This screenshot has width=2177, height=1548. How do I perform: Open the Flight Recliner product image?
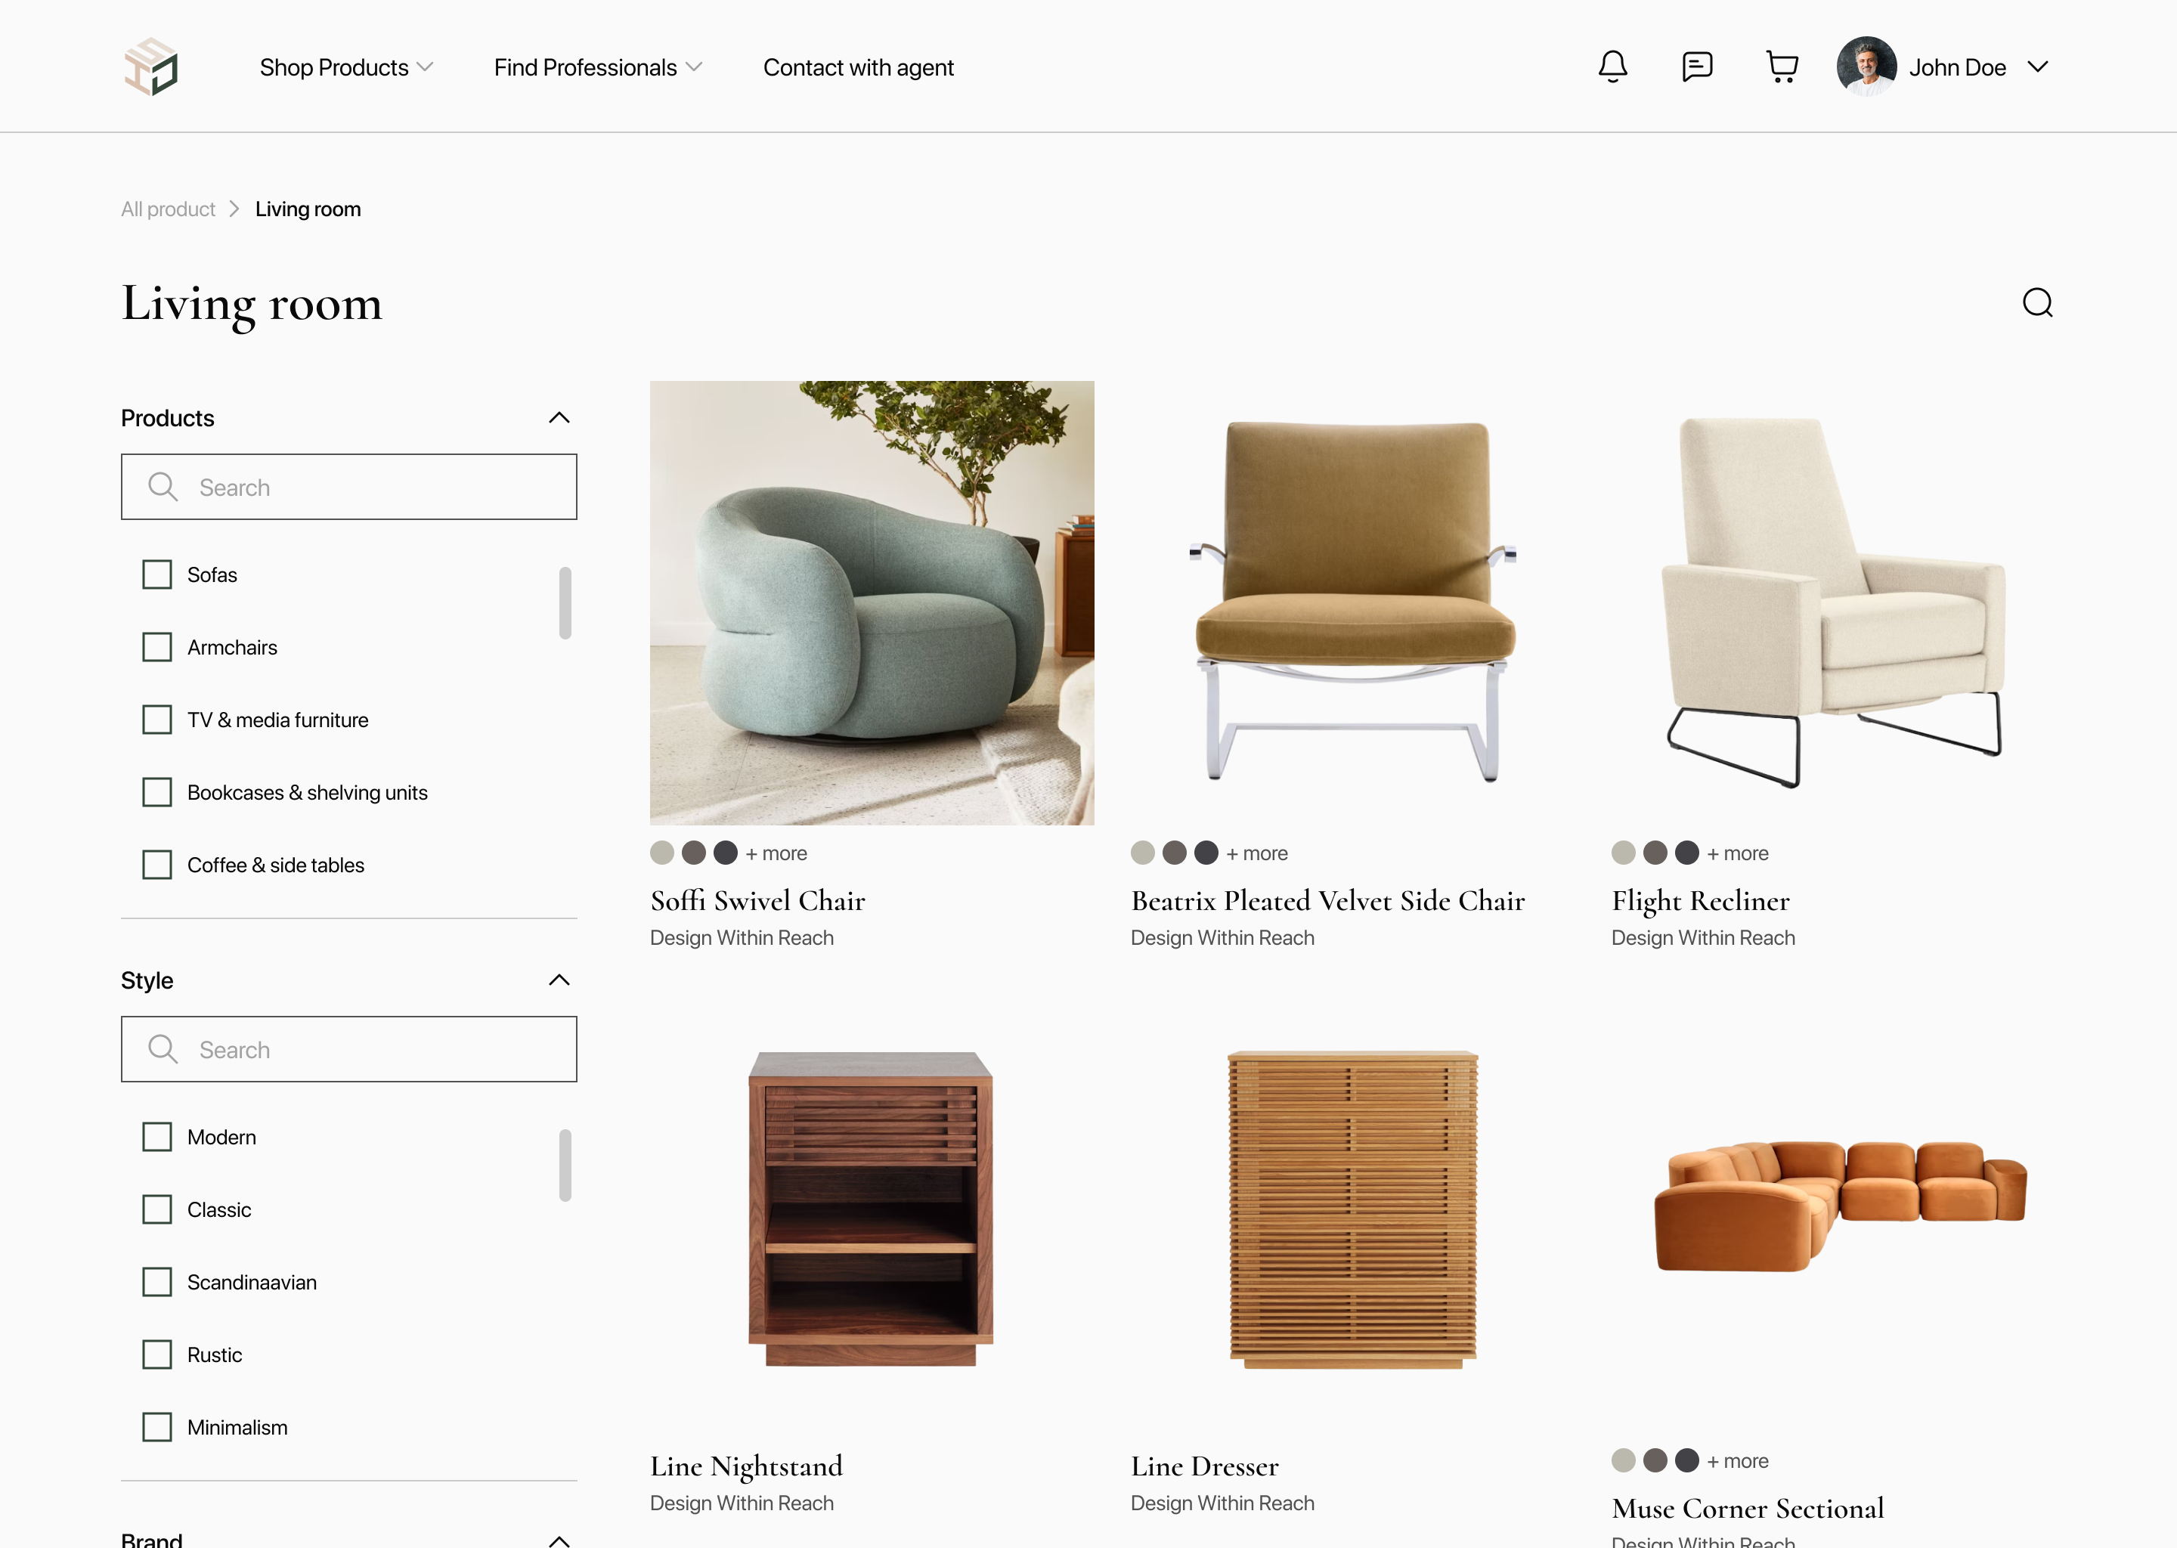[1832, 602]
